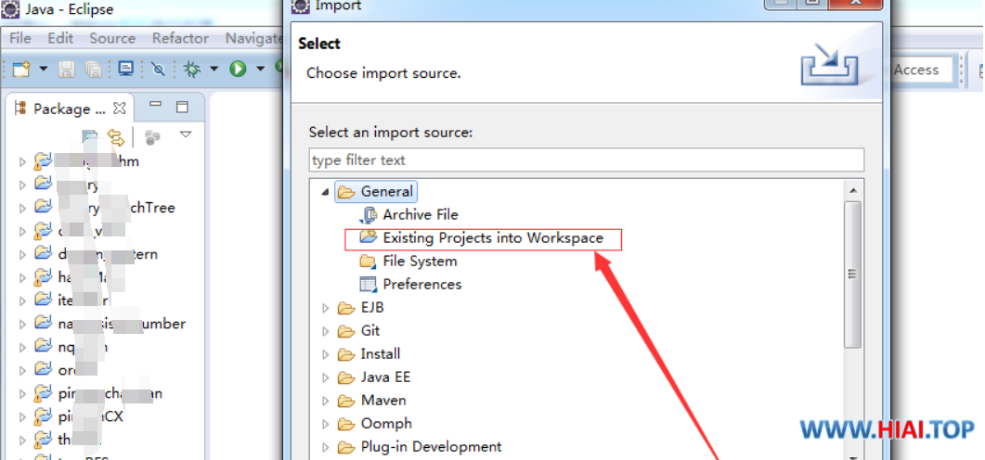
Task: Click the blue monitor terminal toolbar icon
Action: coord(125,69)
